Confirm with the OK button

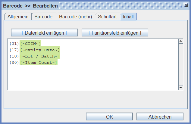(109, 116)
